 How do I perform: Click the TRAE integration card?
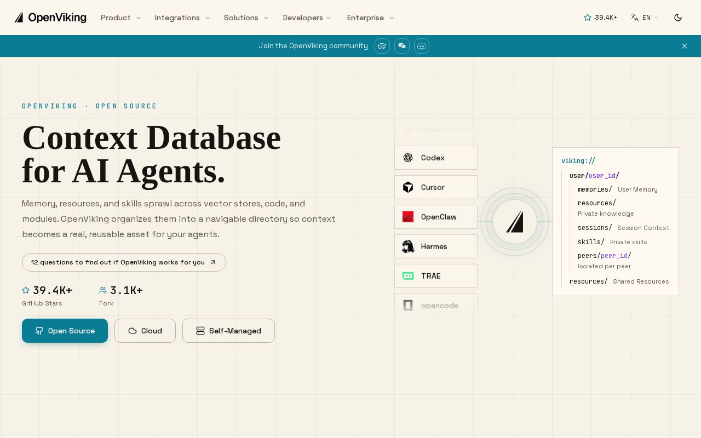(436, 276)
